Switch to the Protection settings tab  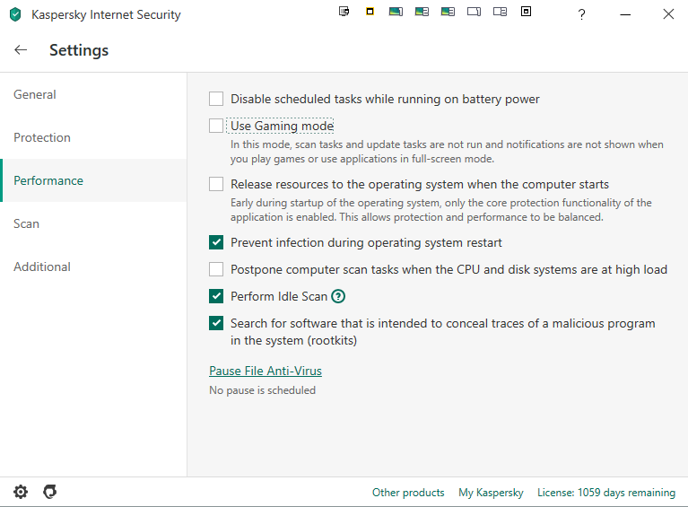click(42, 137)
